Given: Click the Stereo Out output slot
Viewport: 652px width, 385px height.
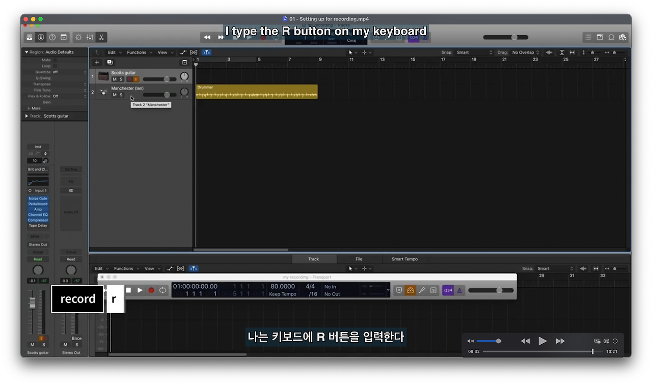Looking at the screenshot, I should (38, 244).
